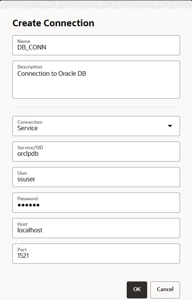Click the 'Service/SID' floating label text
This screenshot has width=192, height=300.
pyautogui.click(x=30, y=148)
